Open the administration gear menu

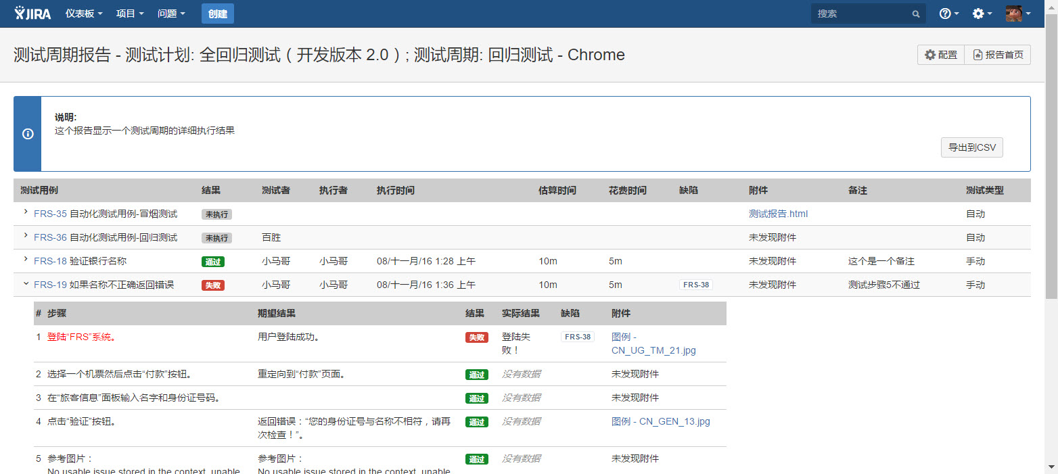point(982,14)
